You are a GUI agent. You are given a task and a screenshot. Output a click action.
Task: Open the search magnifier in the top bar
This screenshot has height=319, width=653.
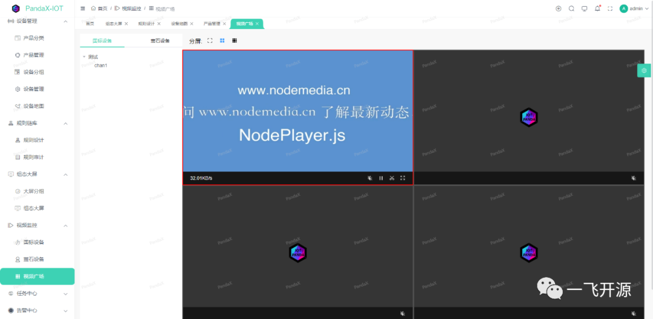571,8
